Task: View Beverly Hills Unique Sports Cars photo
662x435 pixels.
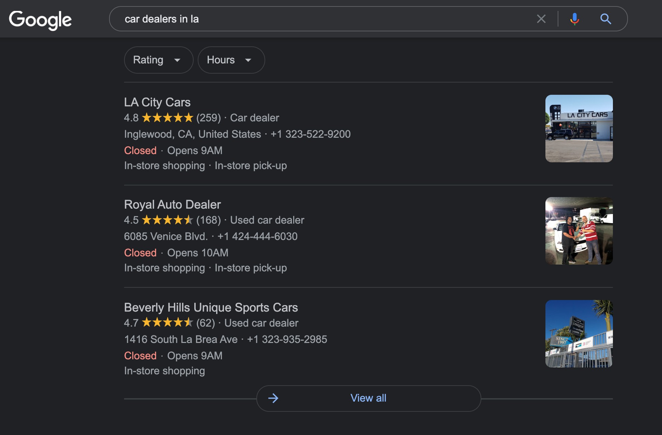Action: [x=579, y=334]
